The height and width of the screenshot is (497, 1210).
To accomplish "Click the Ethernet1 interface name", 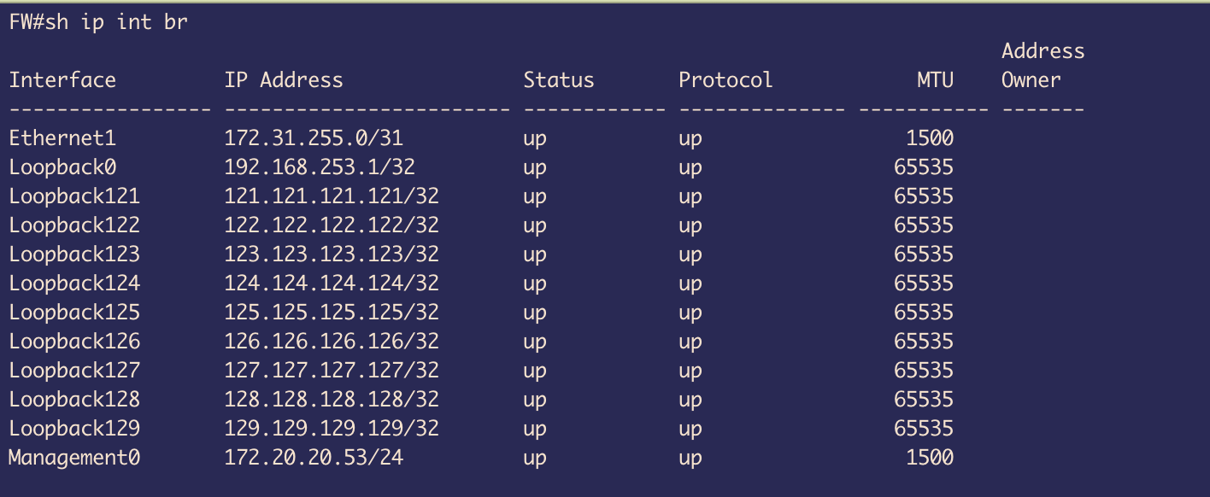I will click(62, 138).
